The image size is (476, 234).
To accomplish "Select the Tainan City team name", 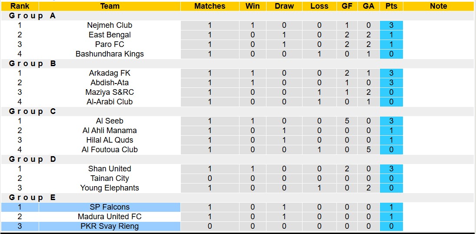I will (110, 178).
